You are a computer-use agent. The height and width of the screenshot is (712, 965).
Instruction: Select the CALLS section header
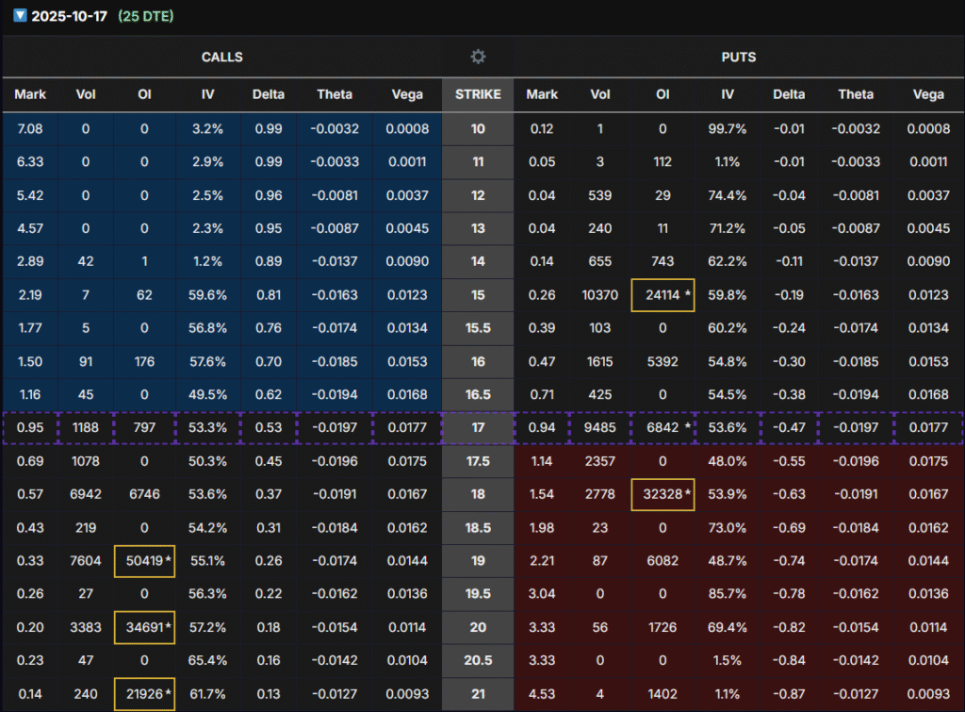click(221, 57)
